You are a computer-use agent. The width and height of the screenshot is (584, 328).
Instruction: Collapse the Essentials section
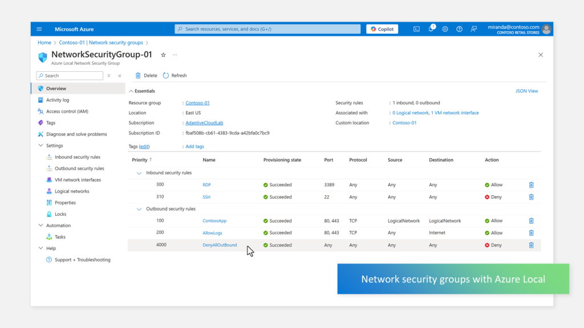pyautogui.click(x=131, y=91)
